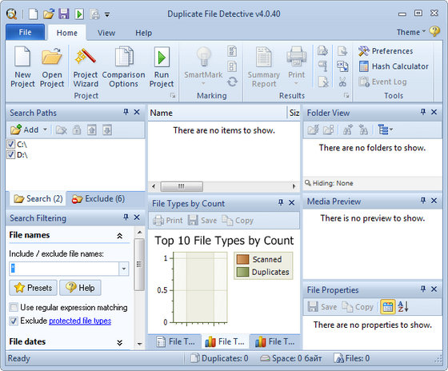Expand the File dates section
Screen dimensions: 448x371
120,342
